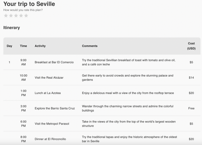Click Dinner at El Rinconcillo
202x145 pixels.
(50, 139)
